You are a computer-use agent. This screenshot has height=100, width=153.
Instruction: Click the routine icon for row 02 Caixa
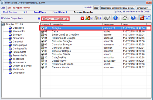(43, 31)
